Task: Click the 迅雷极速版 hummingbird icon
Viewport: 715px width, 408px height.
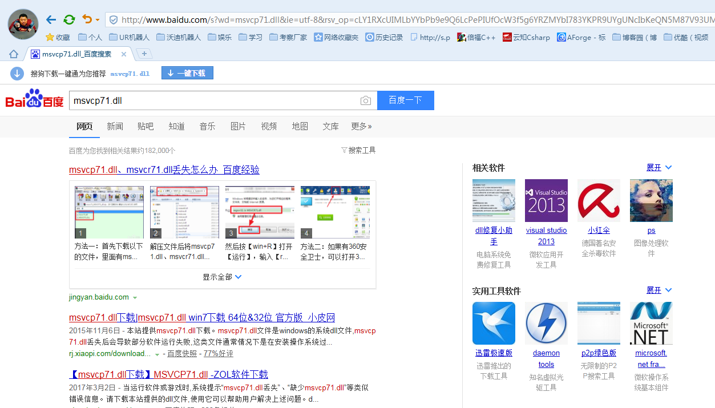Action: [494, 323]
